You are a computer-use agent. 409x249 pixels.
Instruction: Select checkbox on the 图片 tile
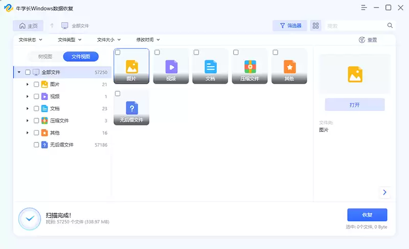pos(118,53)
